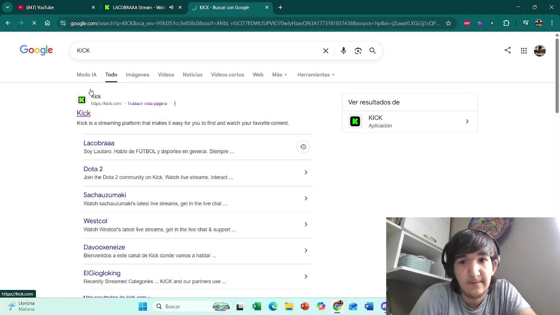Open Microsoft Edge from the taskbar
The height and width of the screenshot is (315, 560).
tap(273, 307)
